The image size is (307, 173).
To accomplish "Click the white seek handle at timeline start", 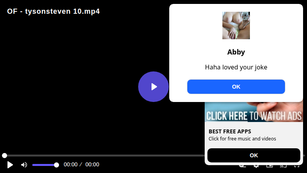I will (x=4, y=155).
